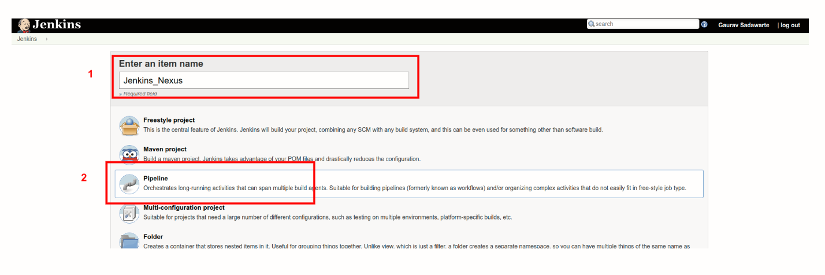
Task: Select the Maven project icon
Action: pyautogui.click(x=129, y=155)
